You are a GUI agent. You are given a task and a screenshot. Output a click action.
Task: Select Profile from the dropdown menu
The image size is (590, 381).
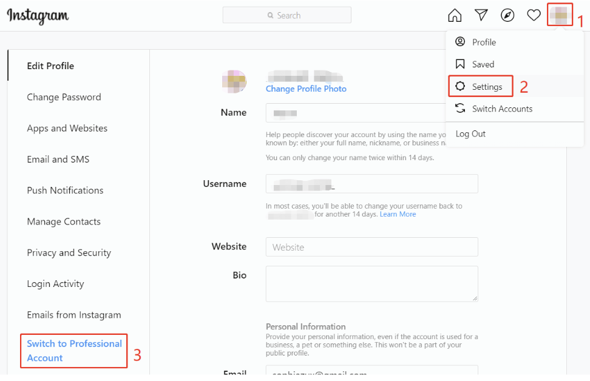click(484, 42)
